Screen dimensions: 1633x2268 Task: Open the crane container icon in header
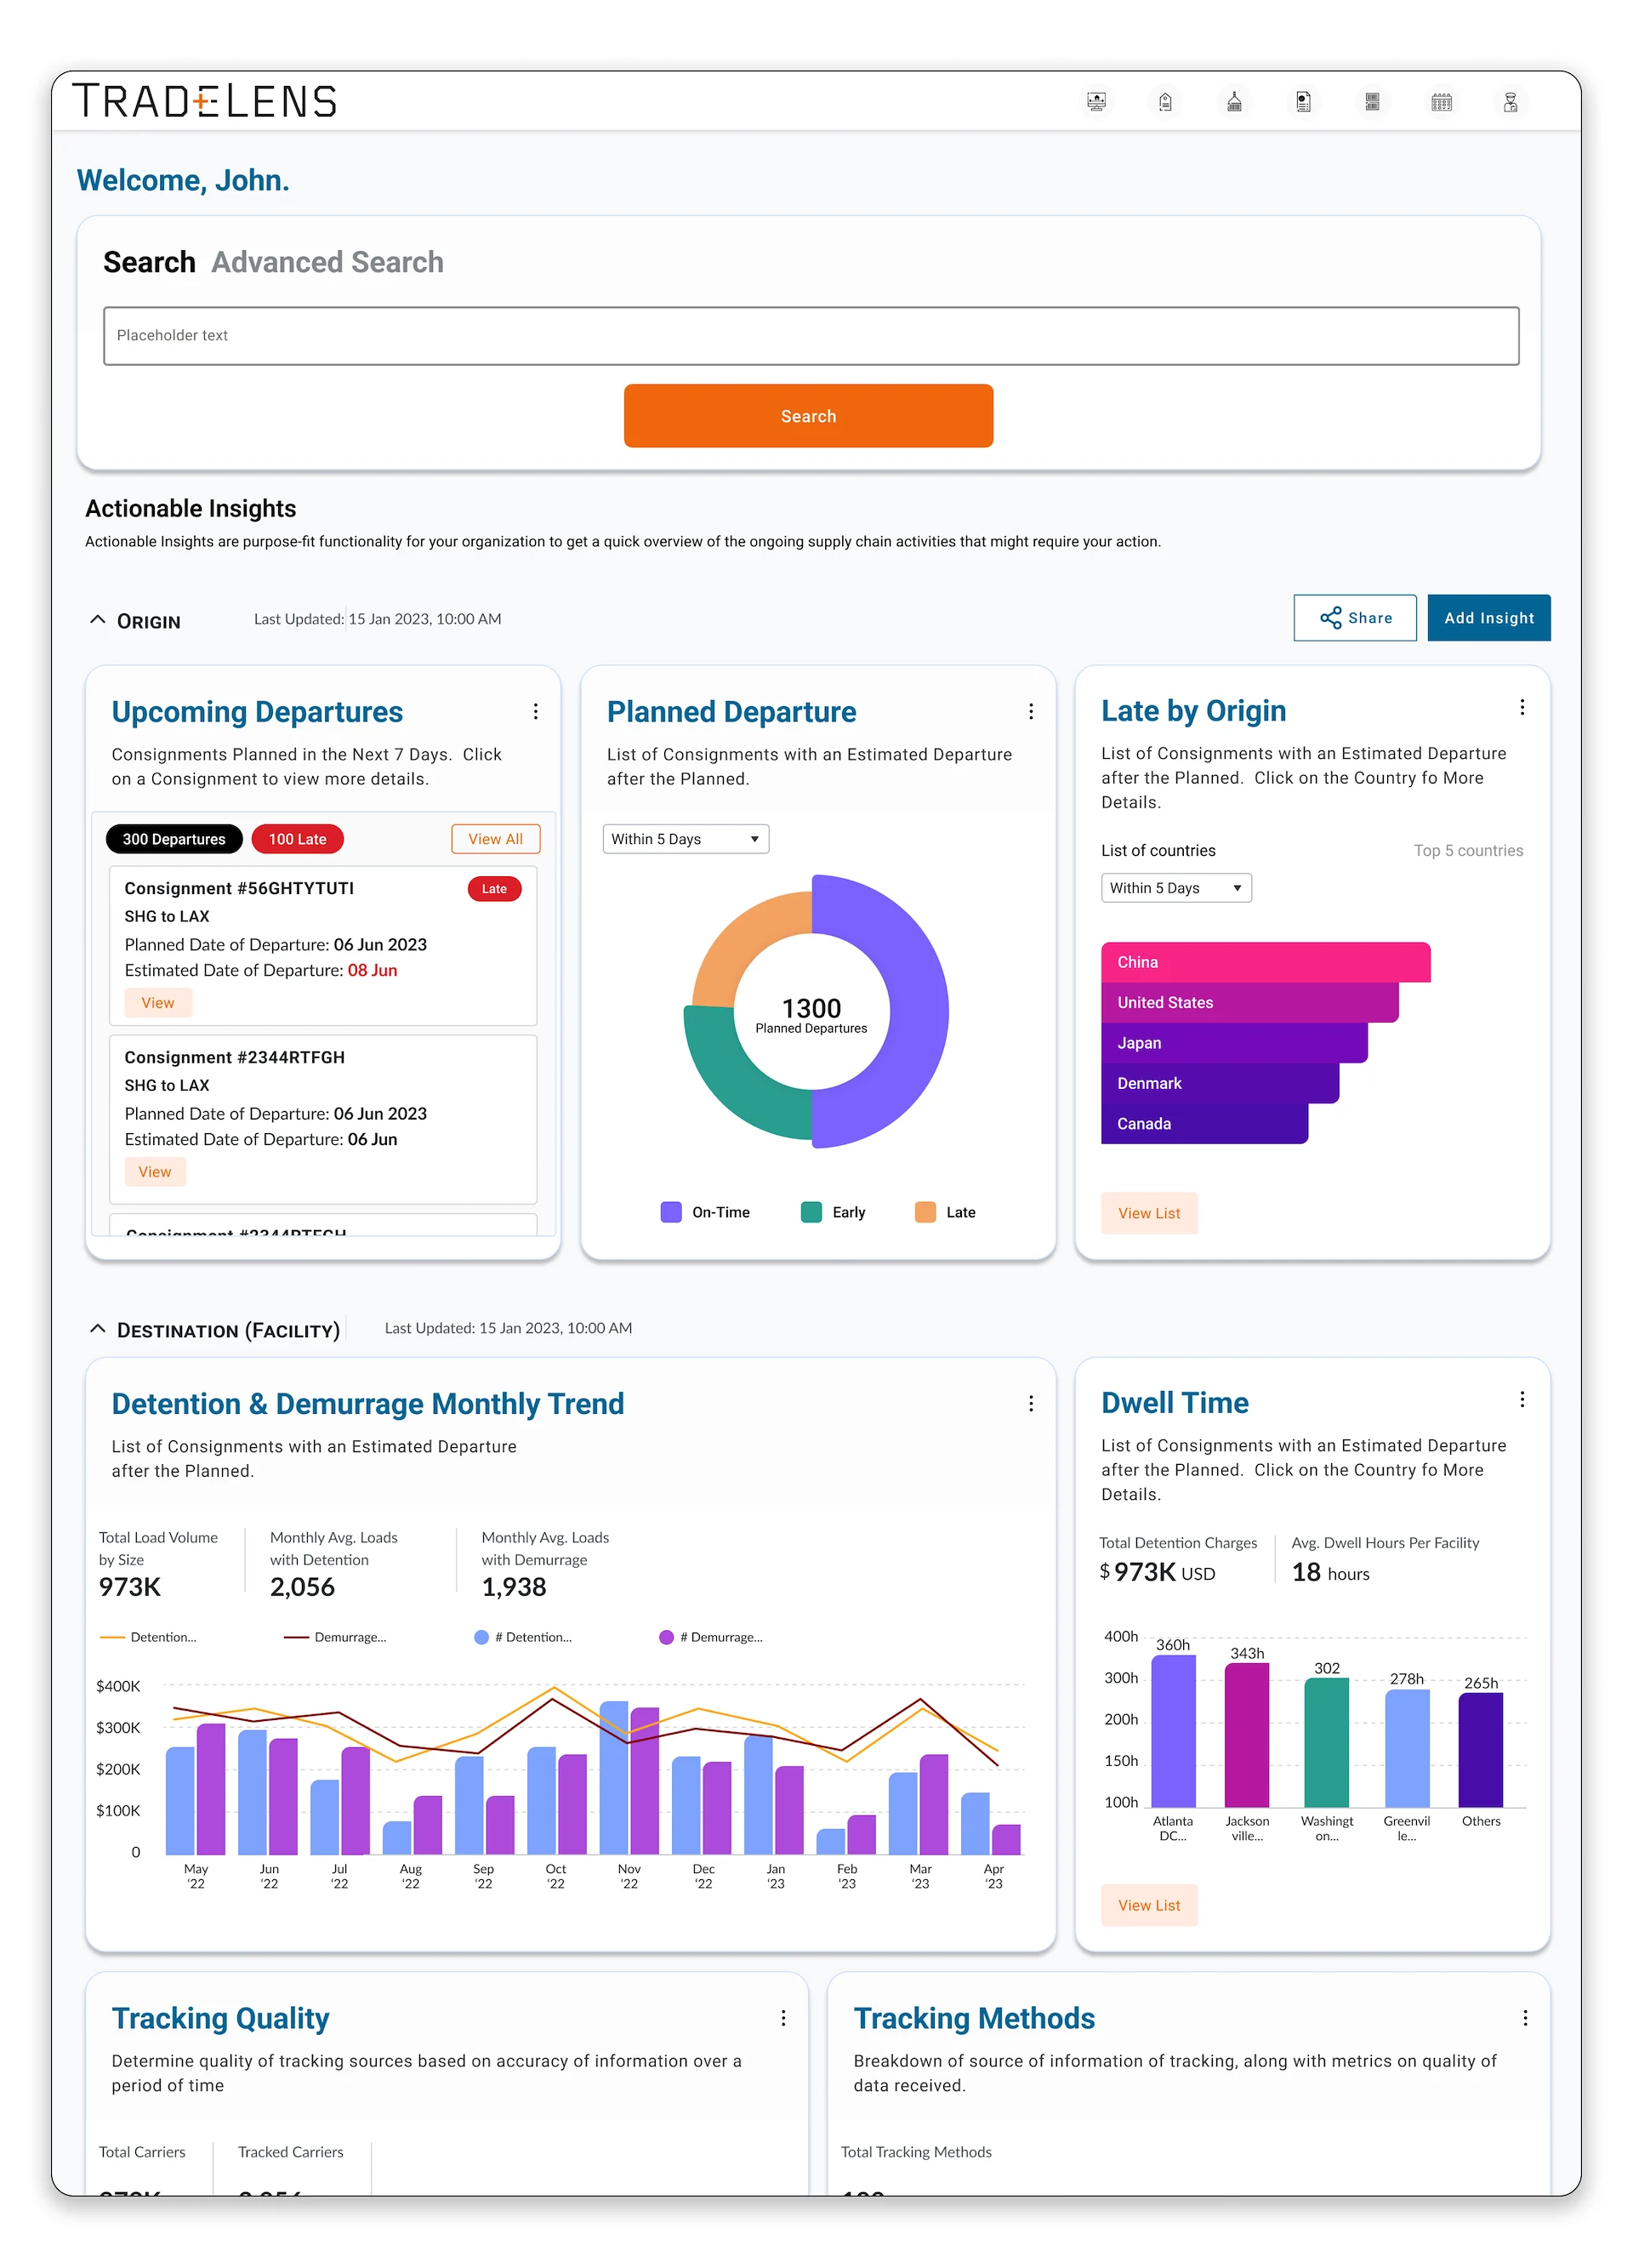(x=1234, y=102)
